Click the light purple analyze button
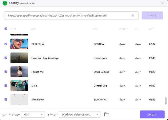The width and height of the screenshot is (168, 120). pos(152,15)
